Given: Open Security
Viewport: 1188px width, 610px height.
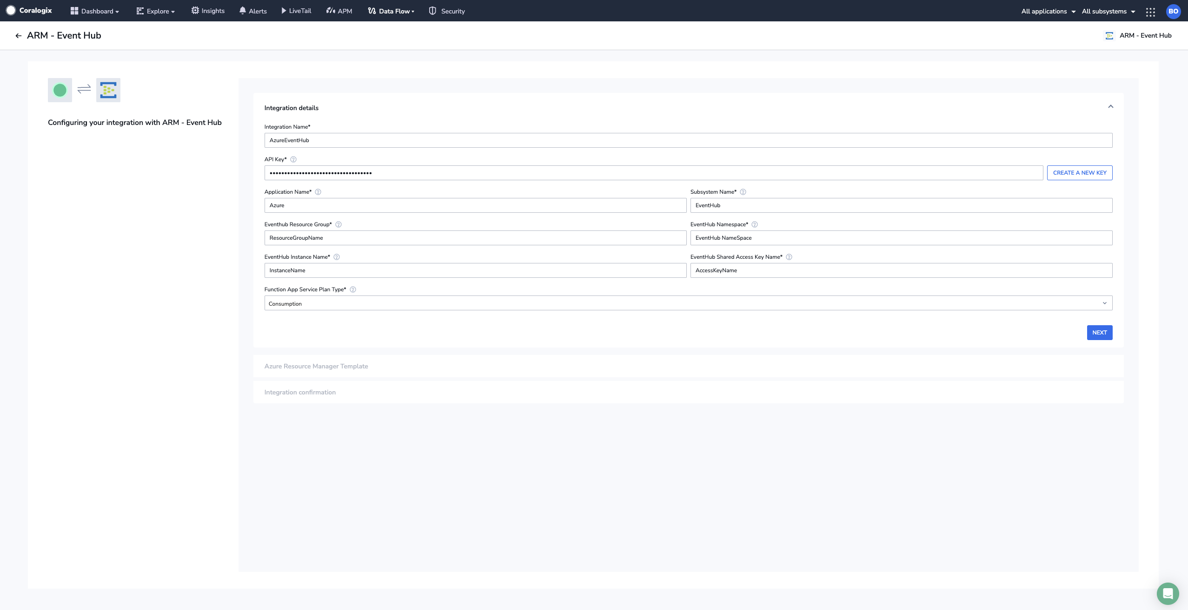Looking at the screenshot, I should point(447,11).
